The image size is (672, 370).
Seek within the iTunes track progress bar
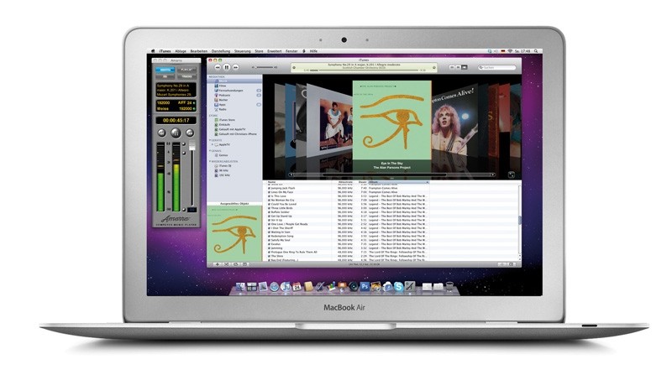click(363, 70)
